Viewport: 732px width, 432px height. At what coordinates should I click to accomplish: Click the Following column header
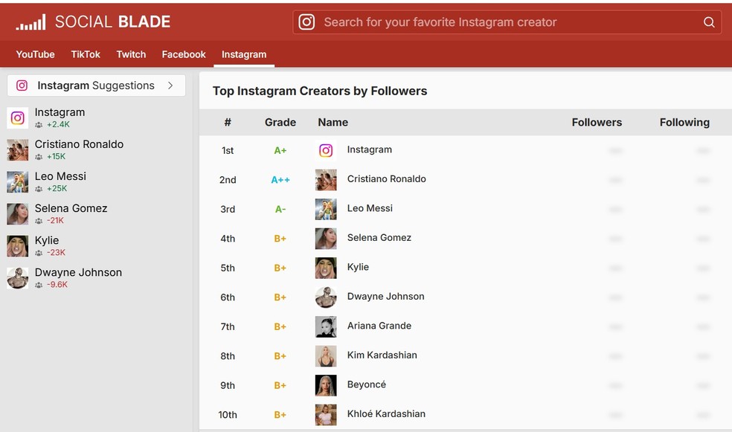[x=684, y=123]
